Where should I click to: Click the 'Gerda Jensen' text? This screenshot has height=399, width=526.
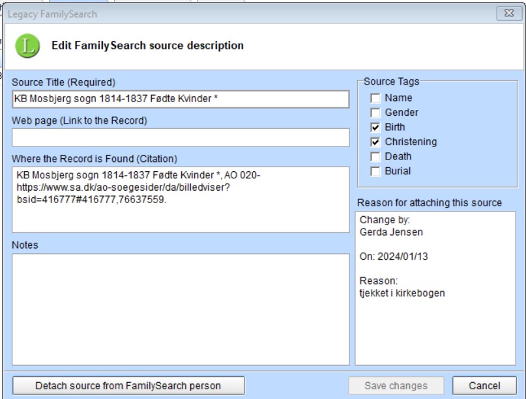coord(391,232)
